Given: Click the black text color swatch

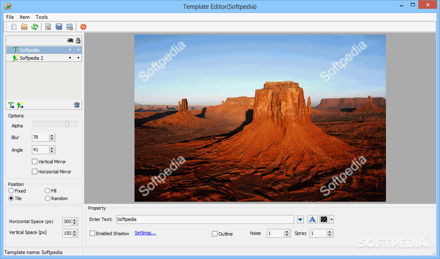Looking at the screenshot, I should tap(324, 220).
